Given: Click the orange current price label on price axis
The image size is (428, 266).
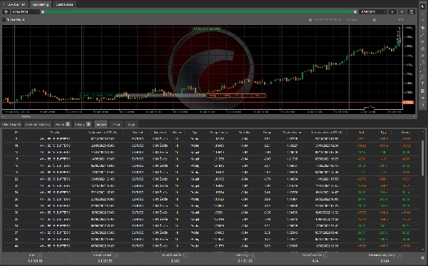Looking at the screenshot, I should click(x=408, y=102).
